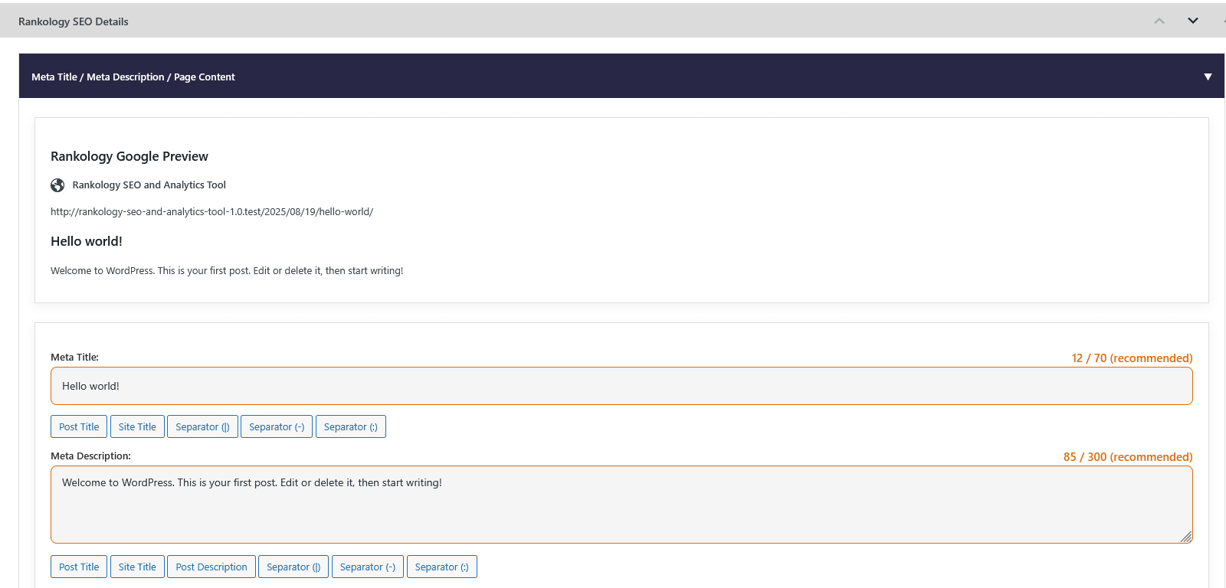Select Site Title button under Meta Description
The height and width of the screenshot is (588, 1226).
(x=137, y=567)
